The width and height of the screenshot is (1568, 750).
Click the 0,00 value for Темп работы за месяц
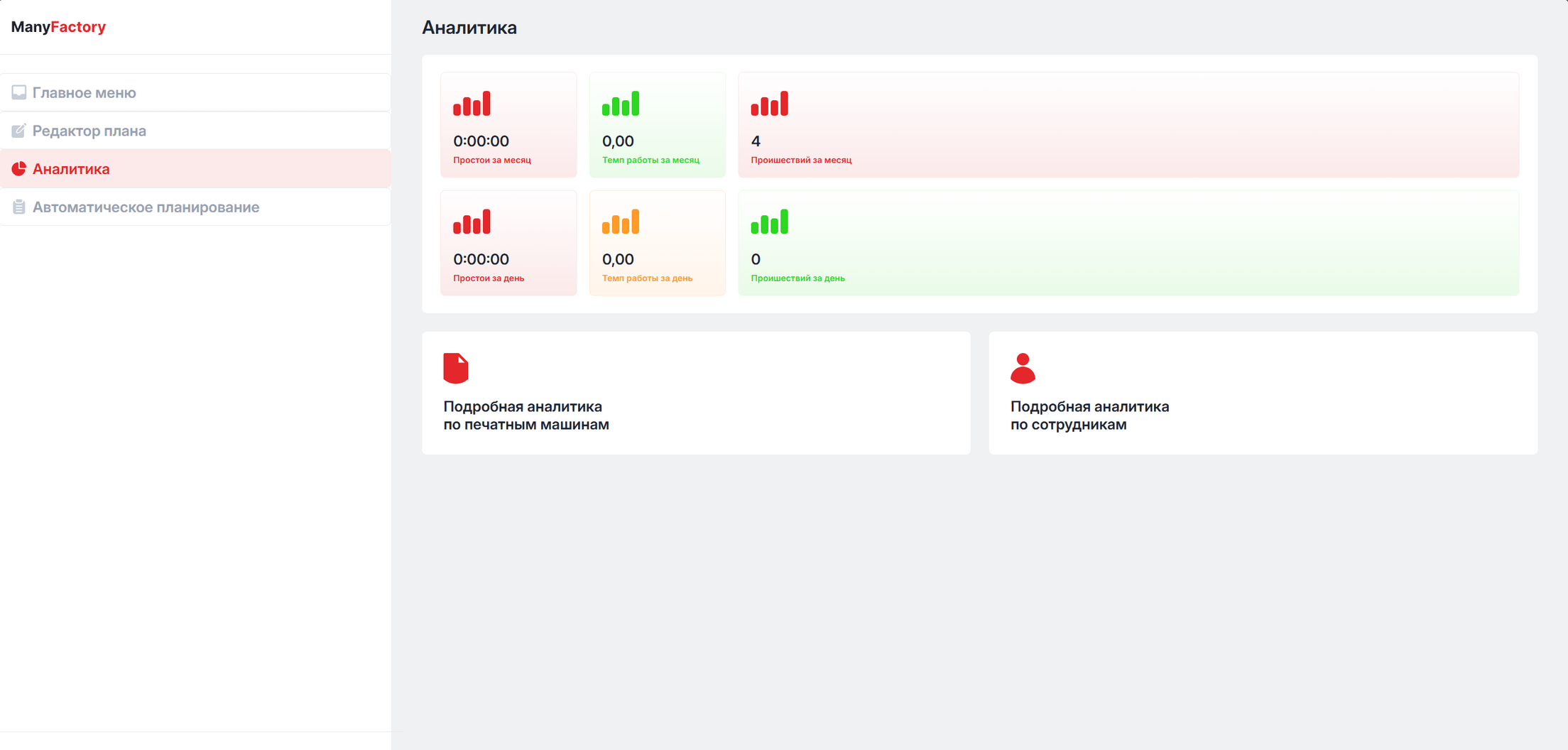618,141
